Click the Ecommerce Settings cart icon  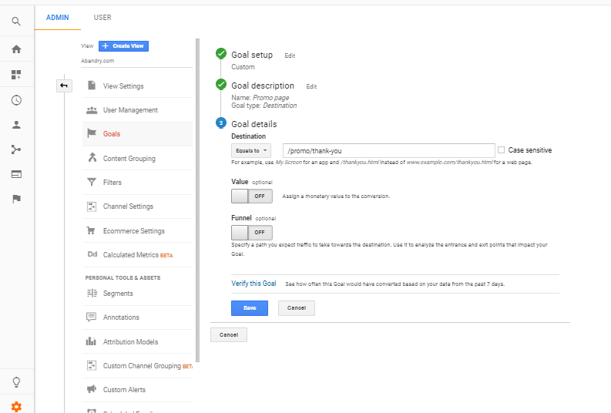[x=91, y=230]
